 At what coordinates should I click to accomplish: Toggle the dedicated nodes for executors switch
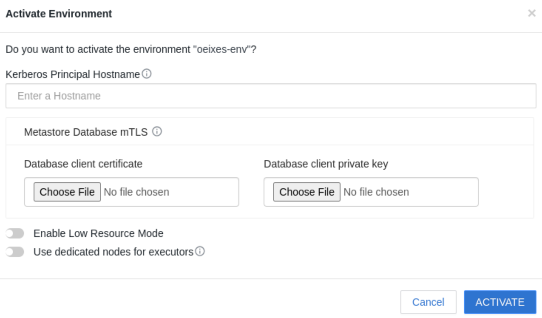coord(15,252)
